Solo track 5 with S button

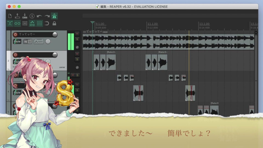77,110
